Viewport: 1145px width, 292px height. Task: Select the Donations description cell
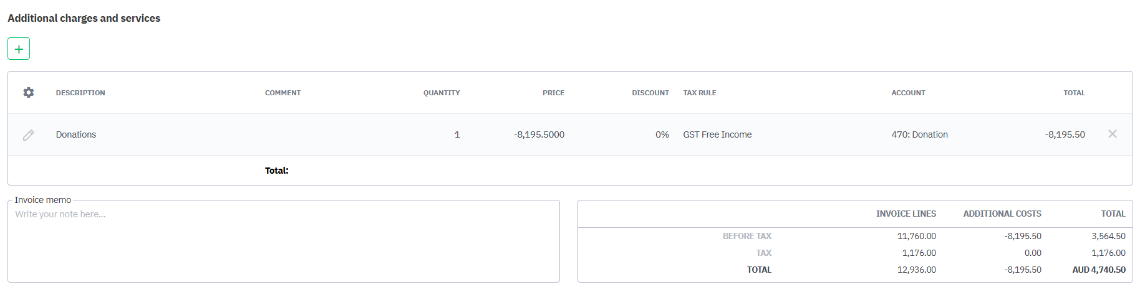pos(76,134)
